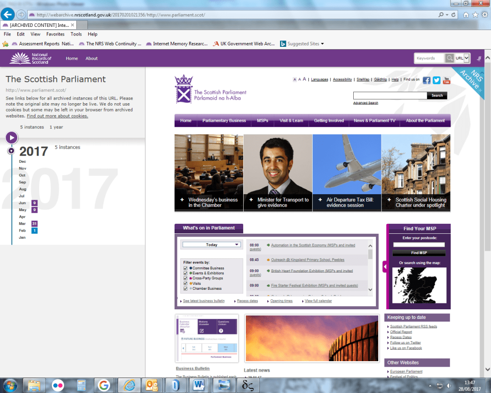
Task: Click the Twitter bird icon
Action: point(436,80)
